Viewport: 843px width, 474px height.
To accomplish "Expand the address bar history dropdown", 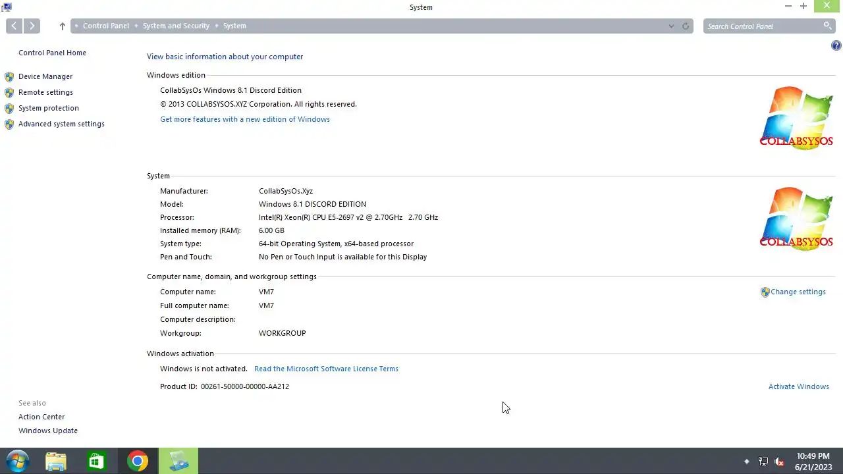I will (671, 26).
